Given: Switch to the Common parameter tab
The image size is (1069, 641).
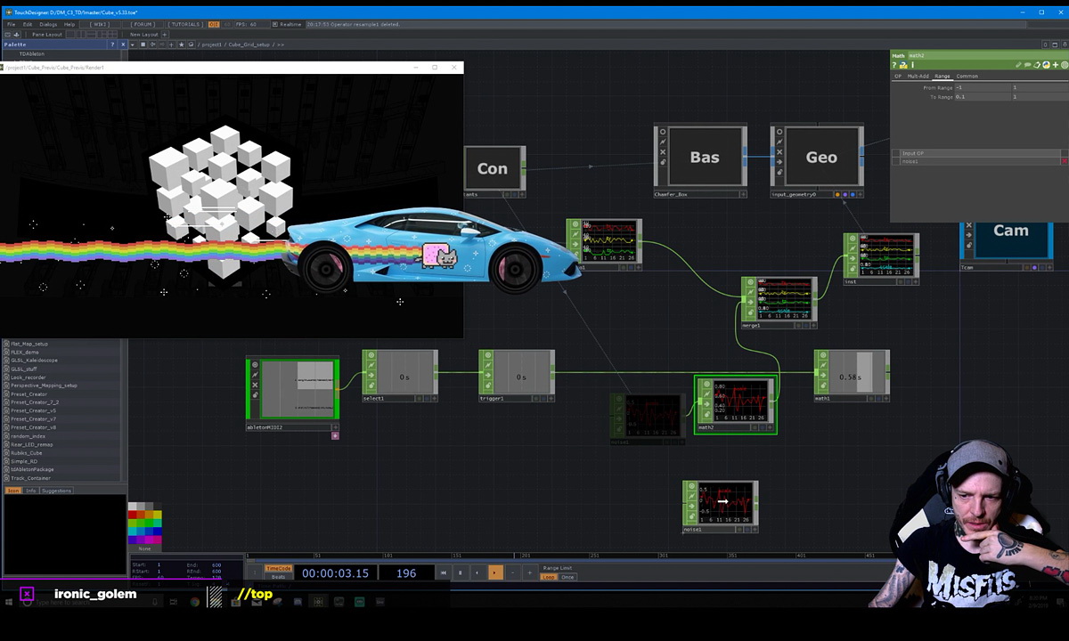Looking at the screenshot, I should [967, 76].
